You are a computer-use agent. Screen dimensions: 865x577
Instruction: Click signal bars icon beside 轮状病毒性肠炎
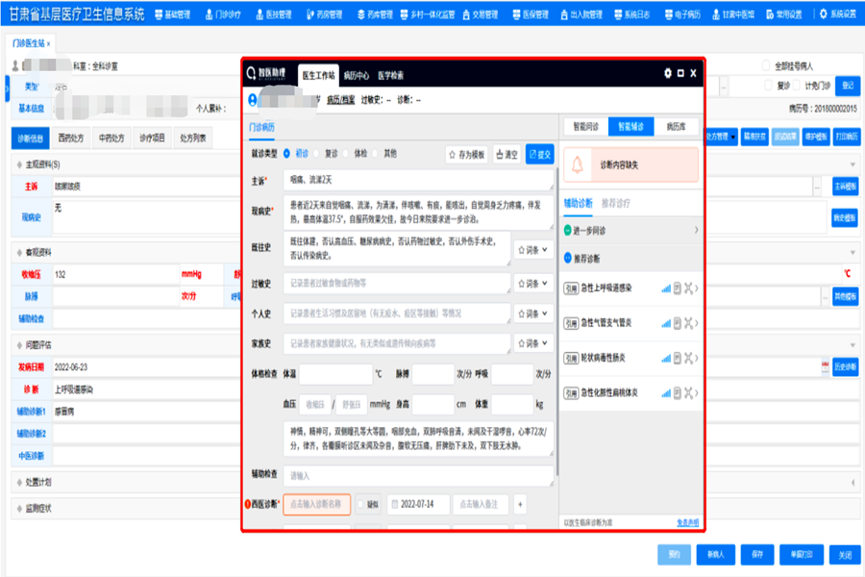666,358
